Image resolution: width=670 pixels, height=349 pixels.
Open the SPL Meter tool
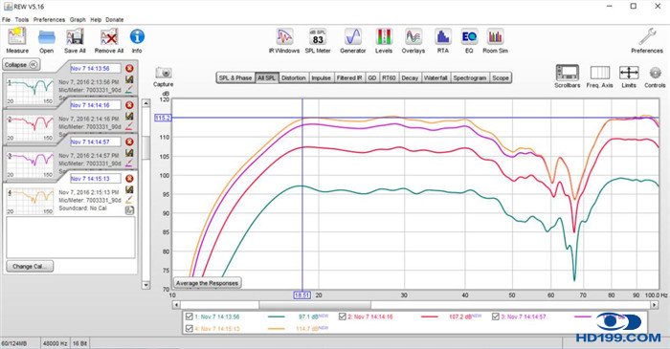[318, 41]
